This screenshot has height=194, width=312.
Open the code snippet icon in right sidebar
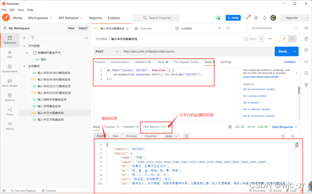click(306, 62)
